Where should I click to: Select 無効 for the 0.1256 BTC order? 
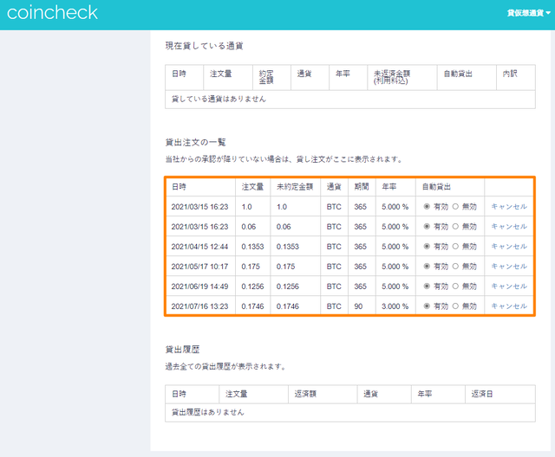click(x=455, y=286)
